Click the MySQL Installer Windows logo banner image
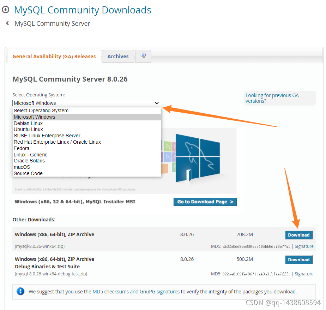 tap(198, 158)
